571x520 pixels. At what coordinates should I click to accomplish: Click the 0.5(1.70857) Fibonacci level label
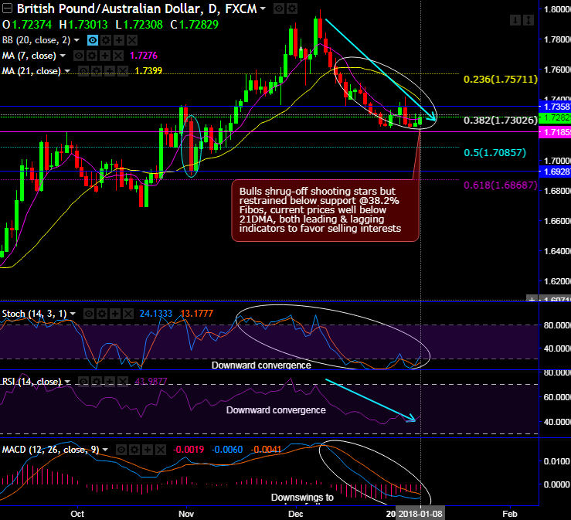(x=495, y=152)
